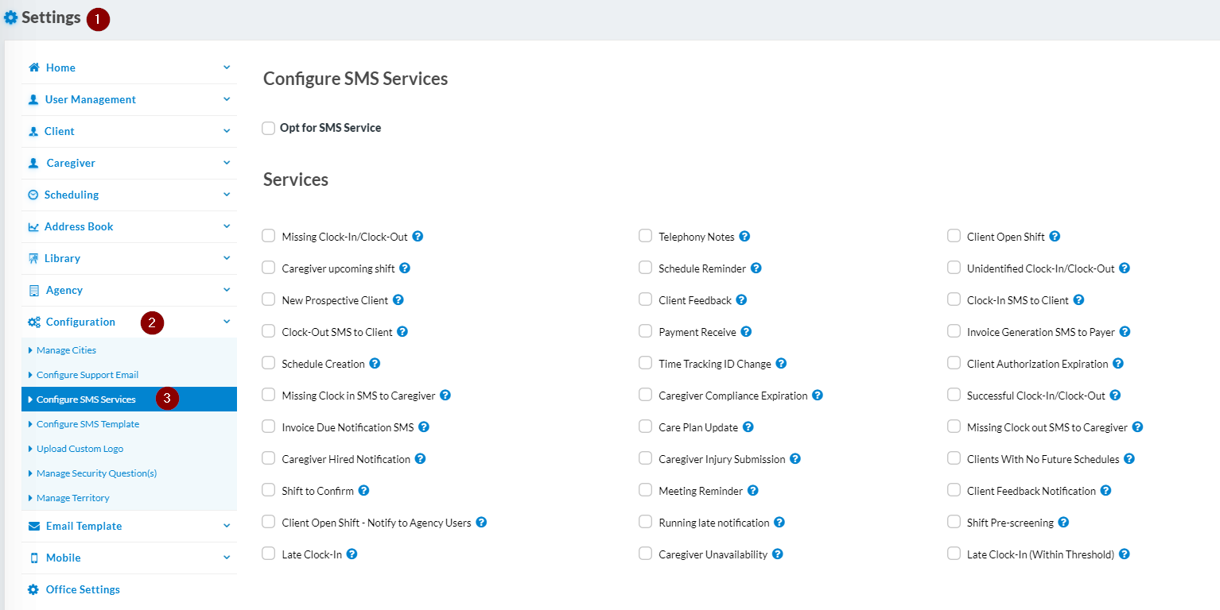Tick the Clock-In SMS to Client checkbox
Image resolution: width=1220 pixels, height=610 pixels.
click(954, 299)
